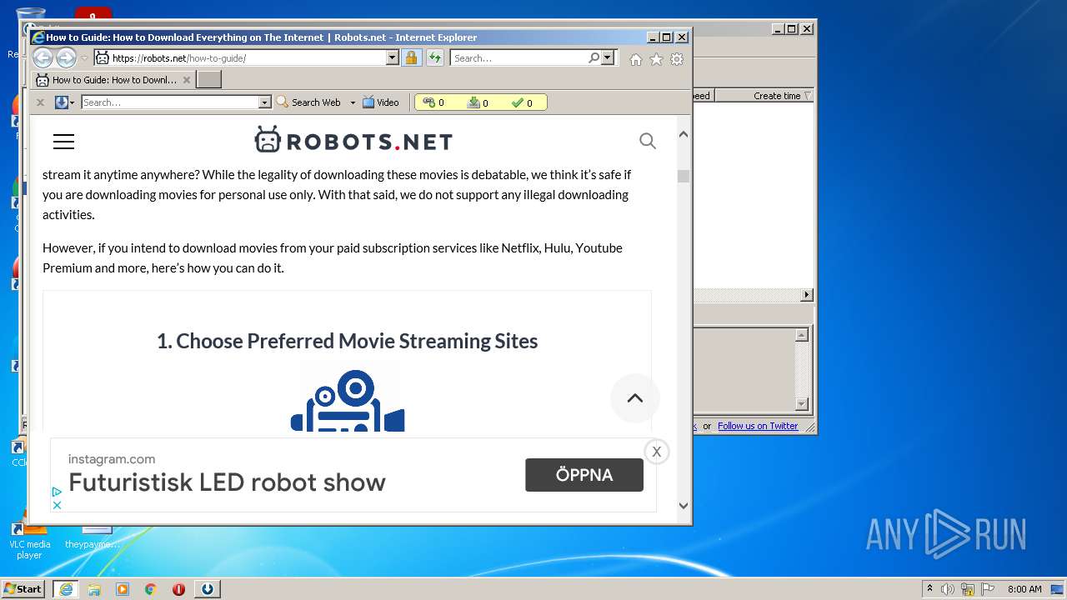Click the AdChoices triangle icon on the ad

pyautogui.click(x=57, y=492)
